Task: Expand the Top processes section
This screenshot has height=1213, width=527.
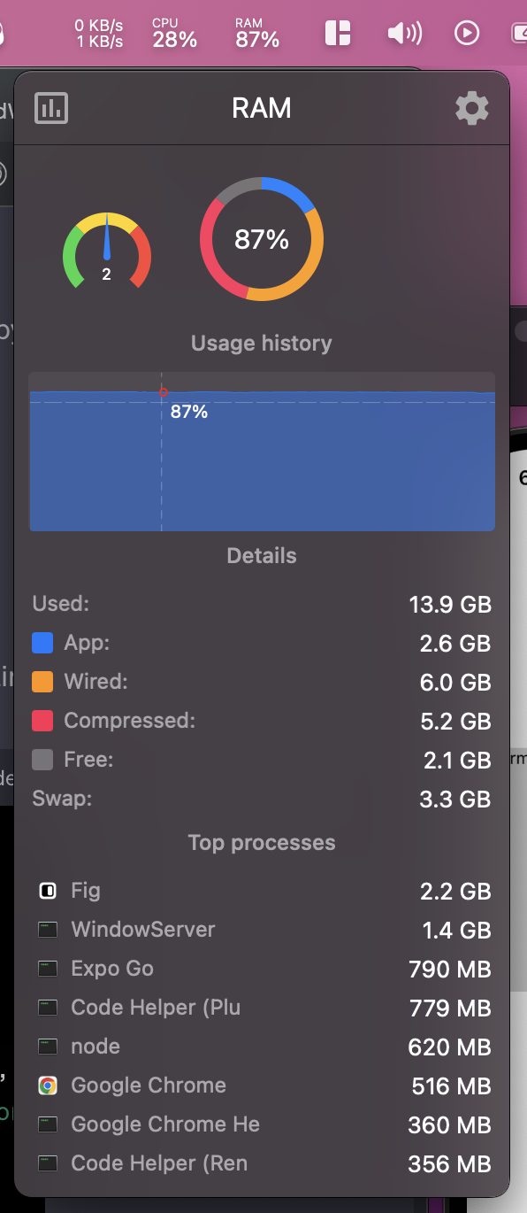Action: (261, 842)
